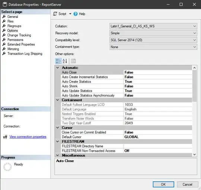Close the Database Properties window

(194, 4)
